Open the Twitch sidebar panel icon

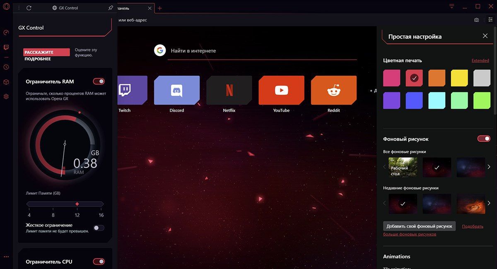tap(6, 48)
